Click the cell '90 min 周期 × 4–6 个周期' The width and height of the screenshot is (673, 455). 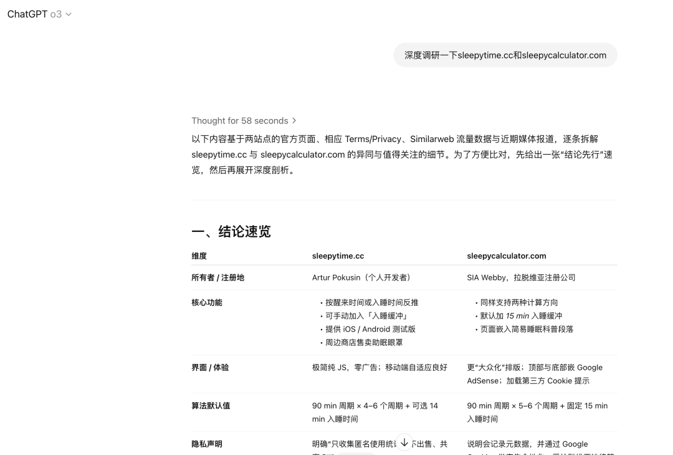(x=375, y=412)
